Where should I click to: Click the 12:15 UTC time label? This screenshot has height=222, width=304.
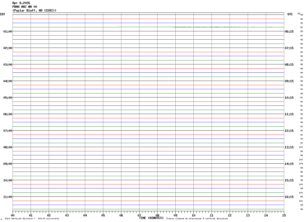pos(289,131)
